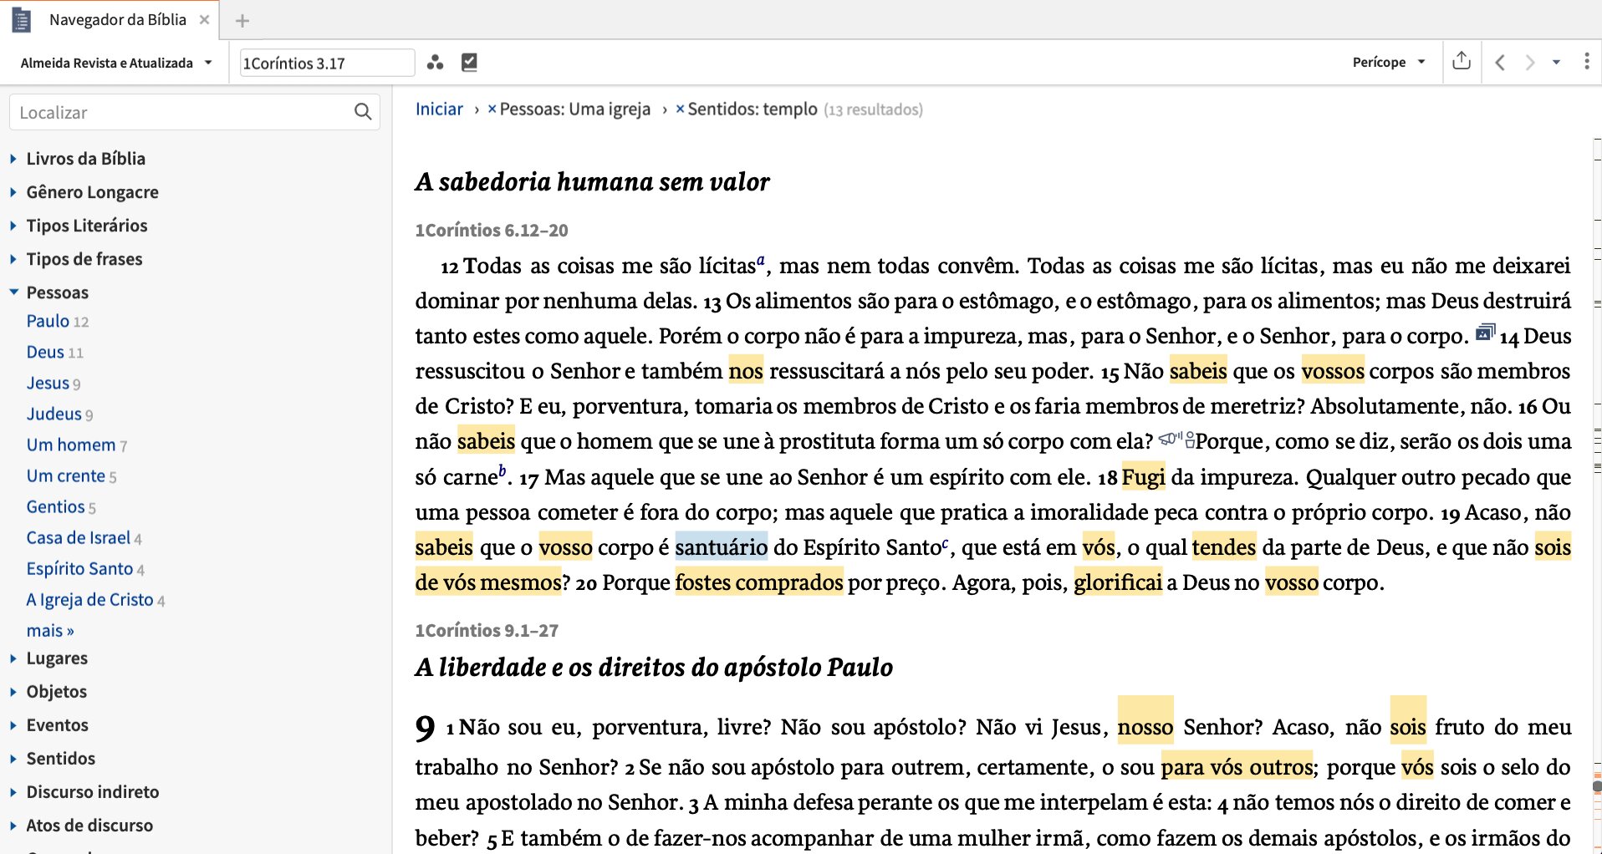Go back with the left arrow
Screen dimensions: 1602x854
pyautogui.click(x=1500, y=63)
